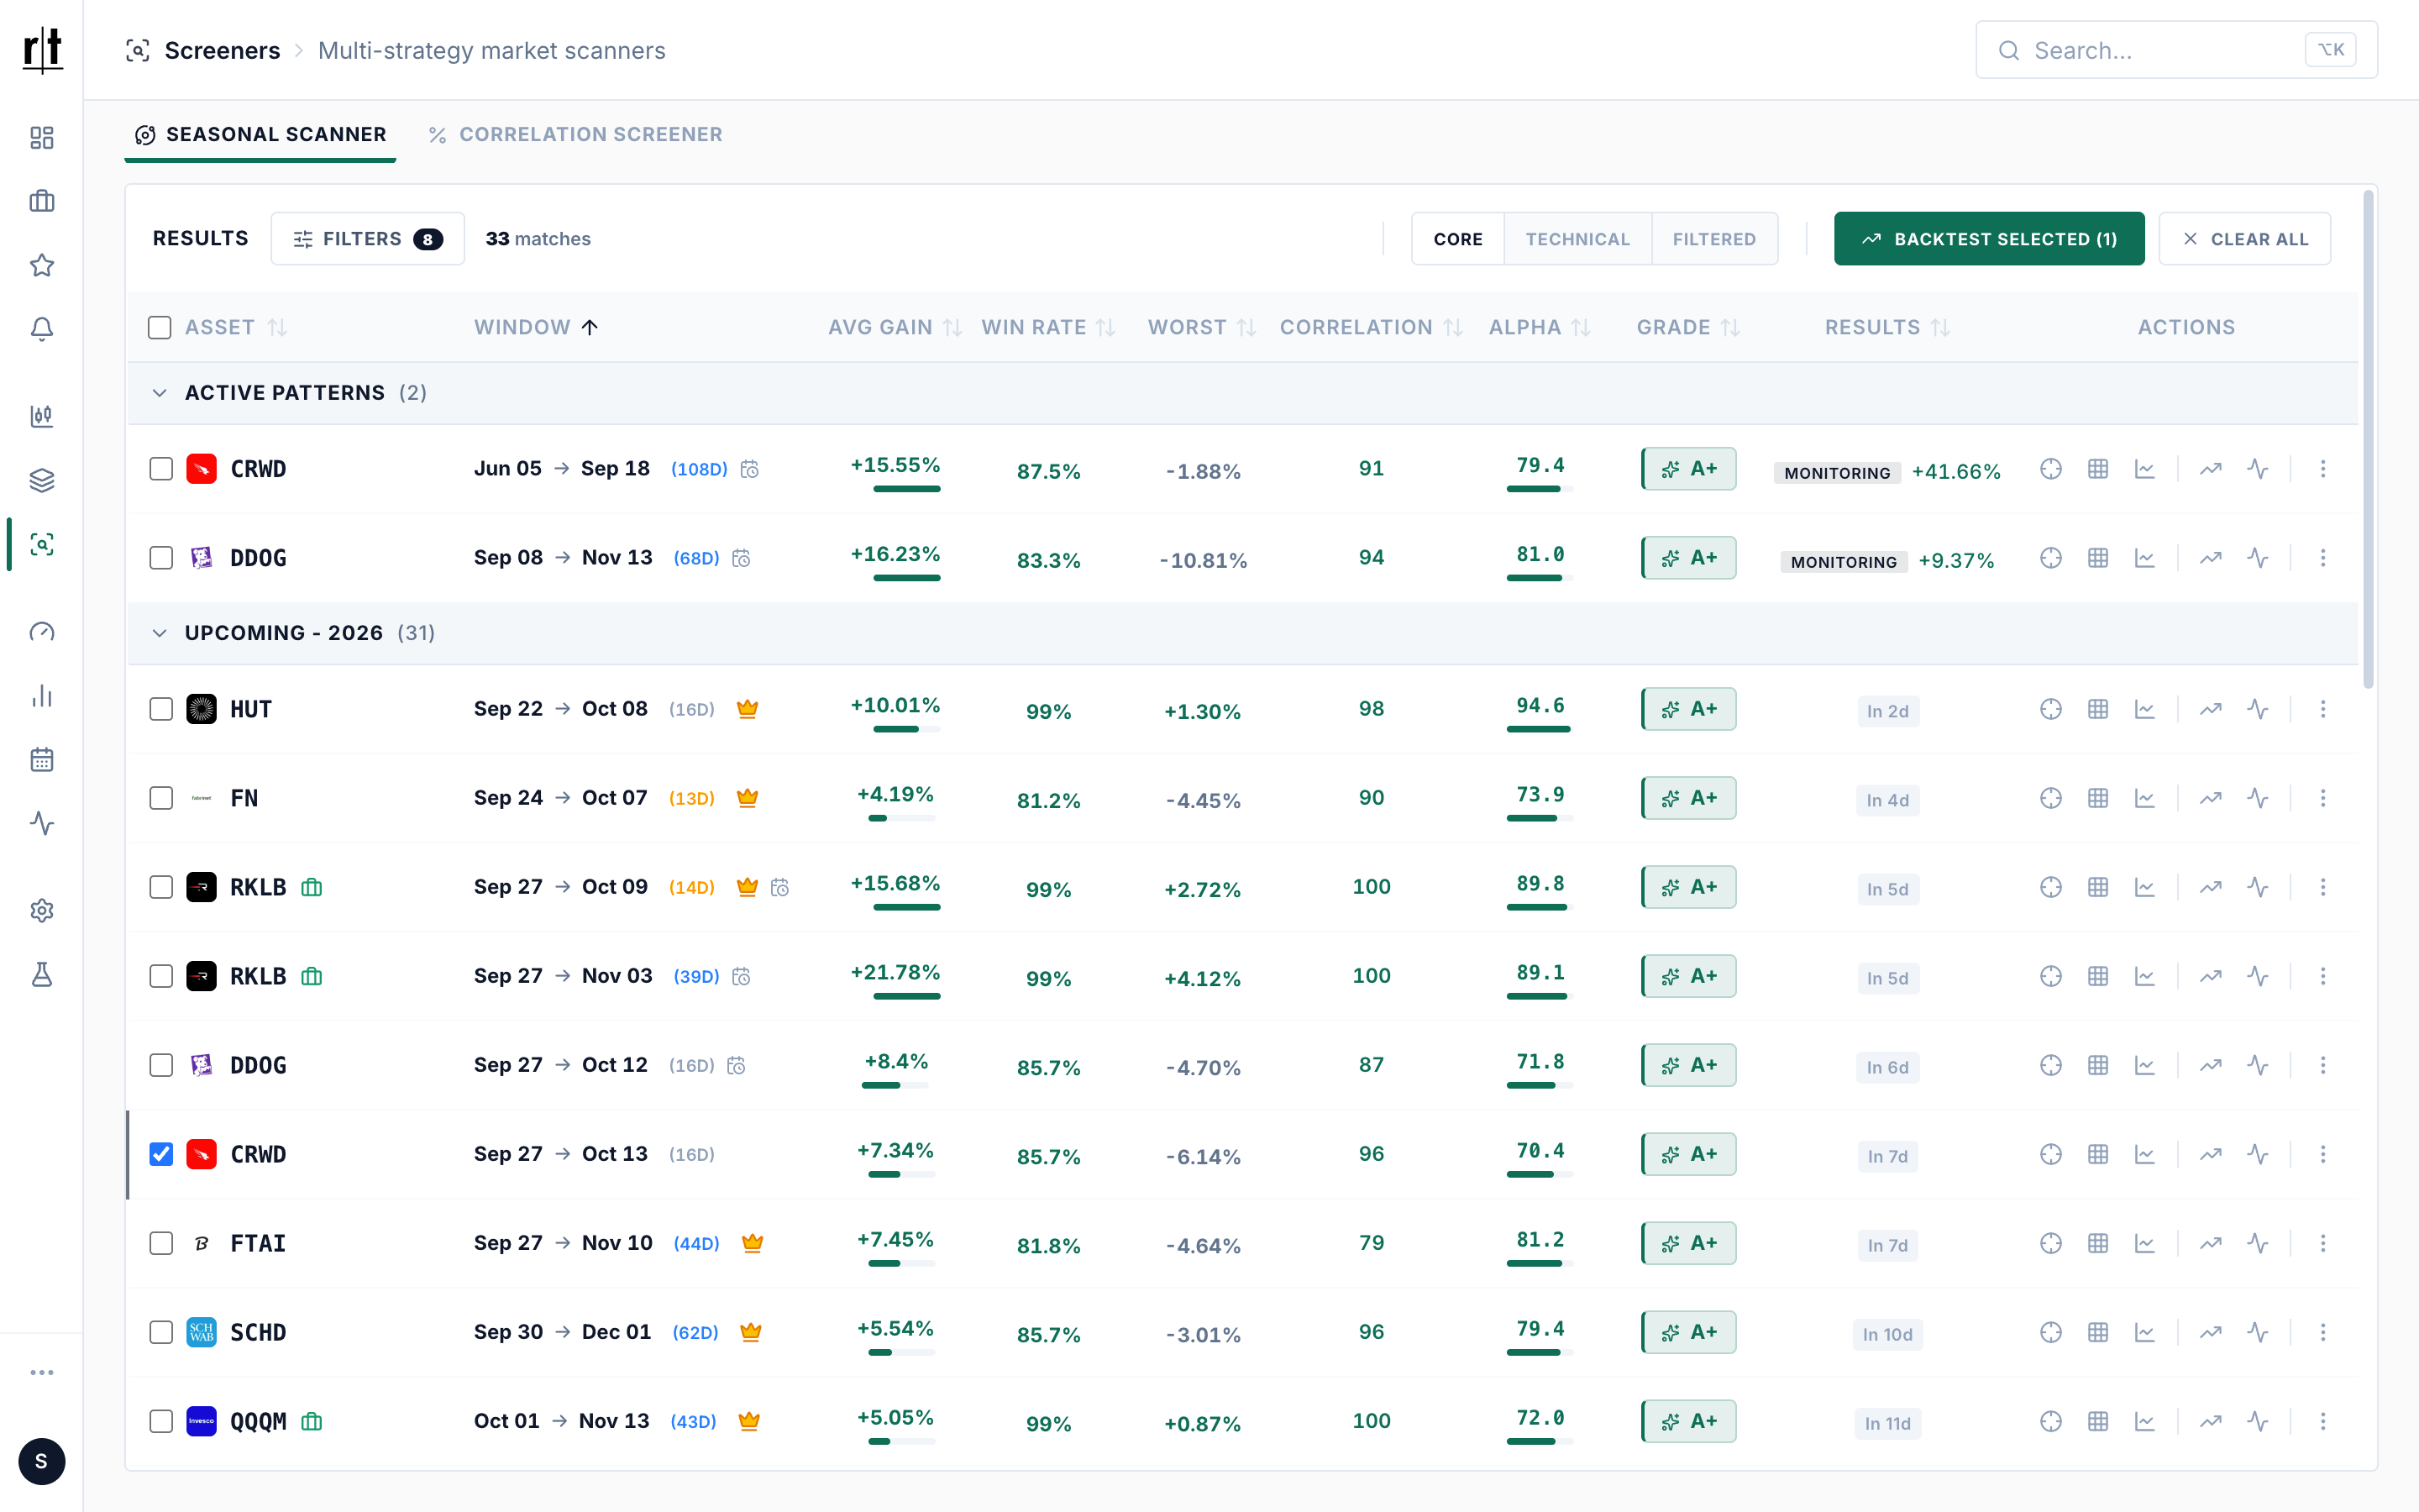Switch to the Seasonal Scanner tab
2419x1512 pixels.
tap(260, 135)
